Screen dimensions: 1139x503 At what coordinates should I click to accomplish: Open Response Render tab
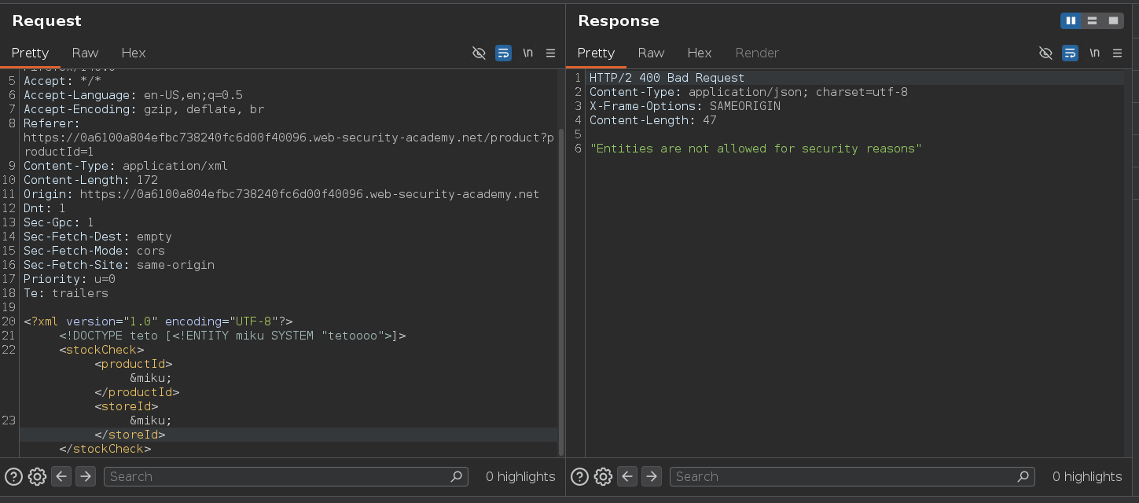tap(757, 53)
